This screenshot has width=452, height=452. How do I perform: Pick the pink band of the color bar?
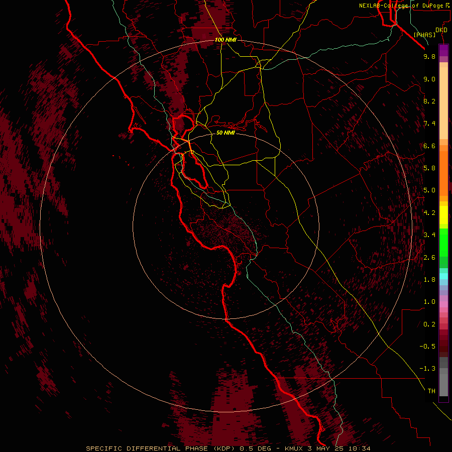[x=443, y=304]
